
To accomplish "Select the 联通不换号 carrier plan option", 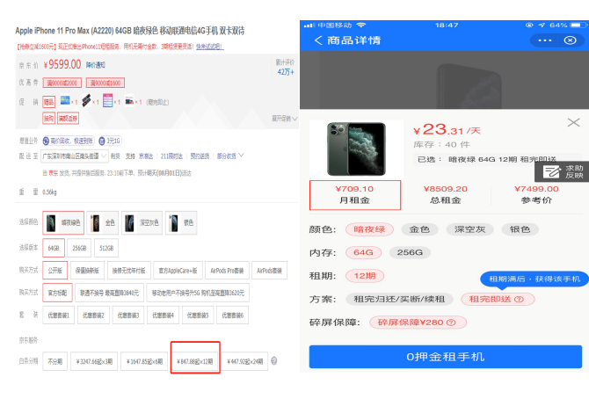I will click(109, 293).
